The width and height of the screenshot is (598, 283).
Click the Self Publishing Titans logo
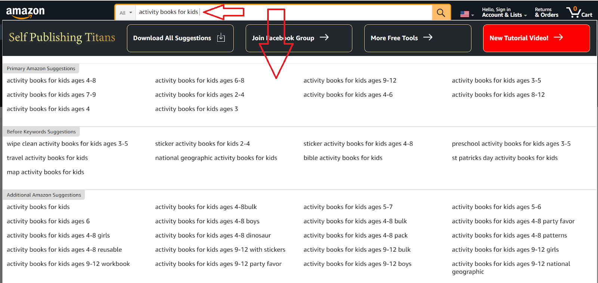click(62, 37)
